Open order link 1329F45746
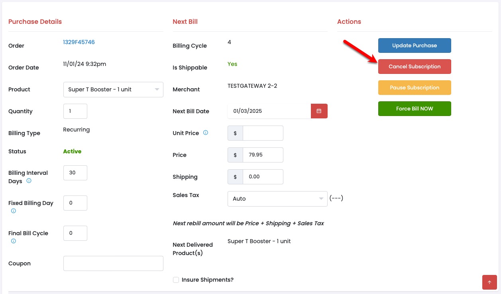 tap(79, 42)
